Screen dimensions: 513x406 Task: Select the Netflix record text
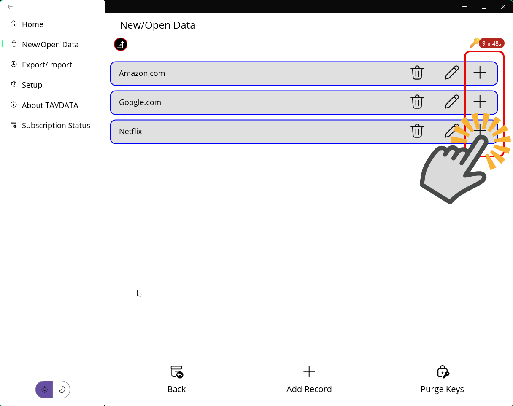[130, 131]
